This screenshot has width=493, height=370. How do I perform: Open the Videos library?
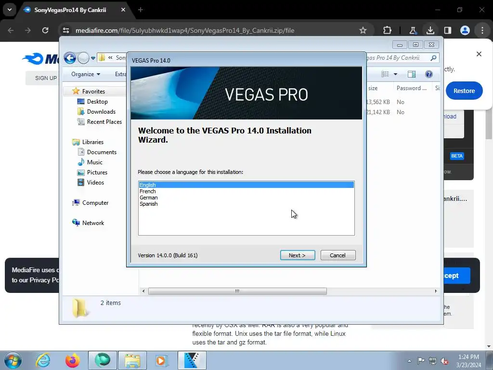click(x=95, y=182)
